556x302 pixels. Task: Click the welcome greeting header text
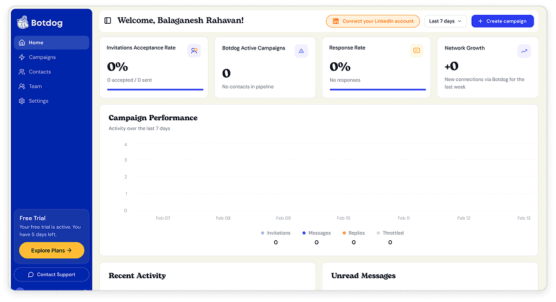pyautogui.click(x=180, y=21)
